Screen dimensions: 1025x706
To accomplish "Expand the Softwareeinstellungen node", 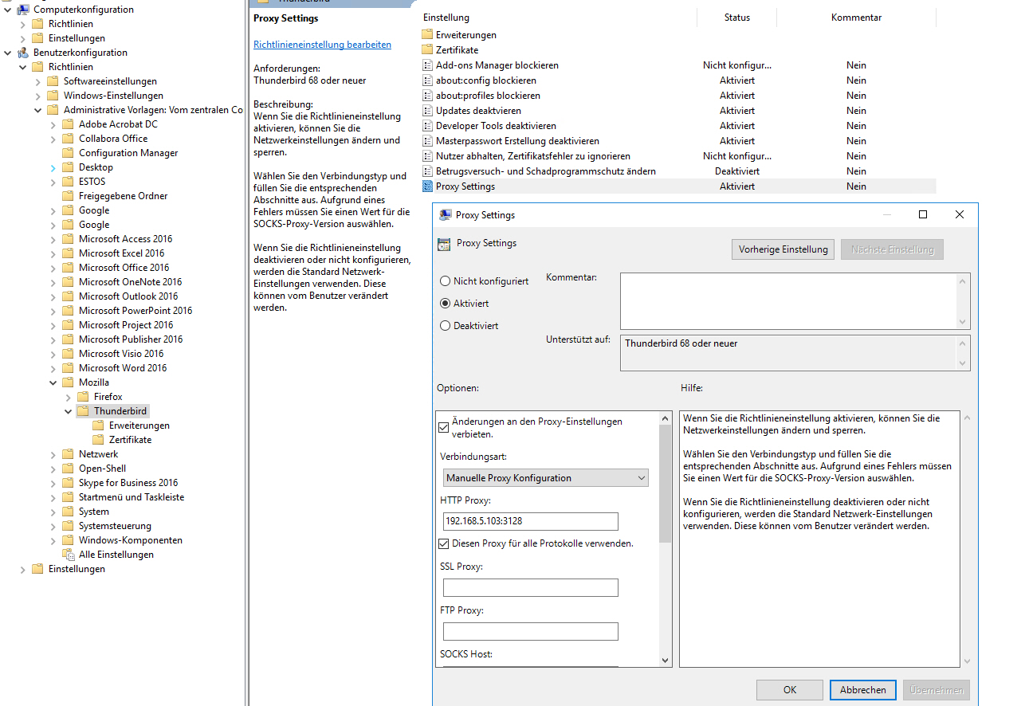I will (x=38, y=81).
